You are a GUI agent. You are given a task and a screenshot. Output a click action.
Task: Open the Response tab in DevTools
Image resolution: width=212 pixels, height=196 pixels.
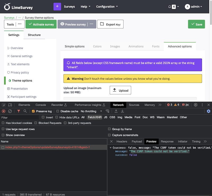coord(167,142)
